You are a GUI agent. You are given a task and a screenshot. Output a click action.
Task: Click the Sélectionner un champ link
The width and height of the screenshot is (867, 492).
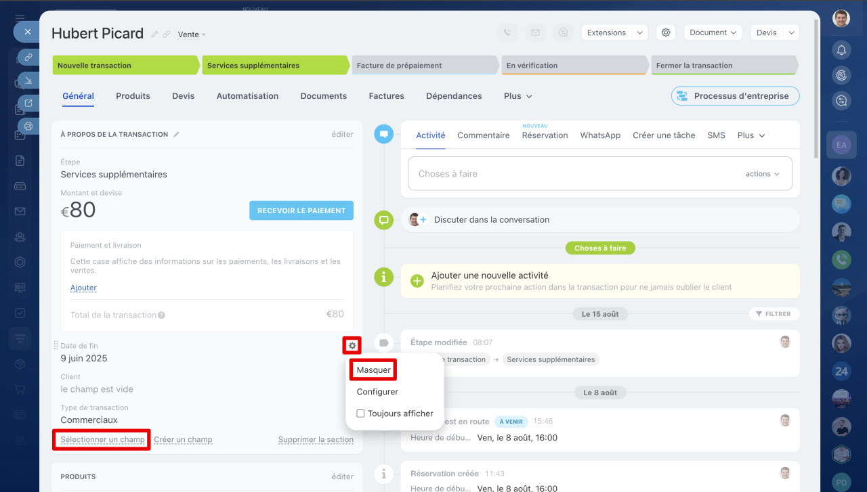tap(102, 439)
